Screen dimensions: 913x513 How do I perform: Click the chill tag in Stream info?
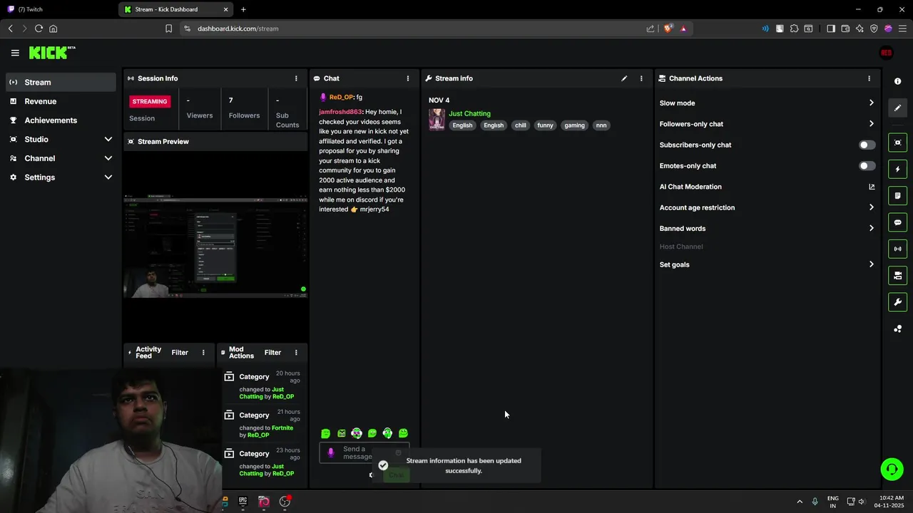pyautogui.click(x=521, y=125)
